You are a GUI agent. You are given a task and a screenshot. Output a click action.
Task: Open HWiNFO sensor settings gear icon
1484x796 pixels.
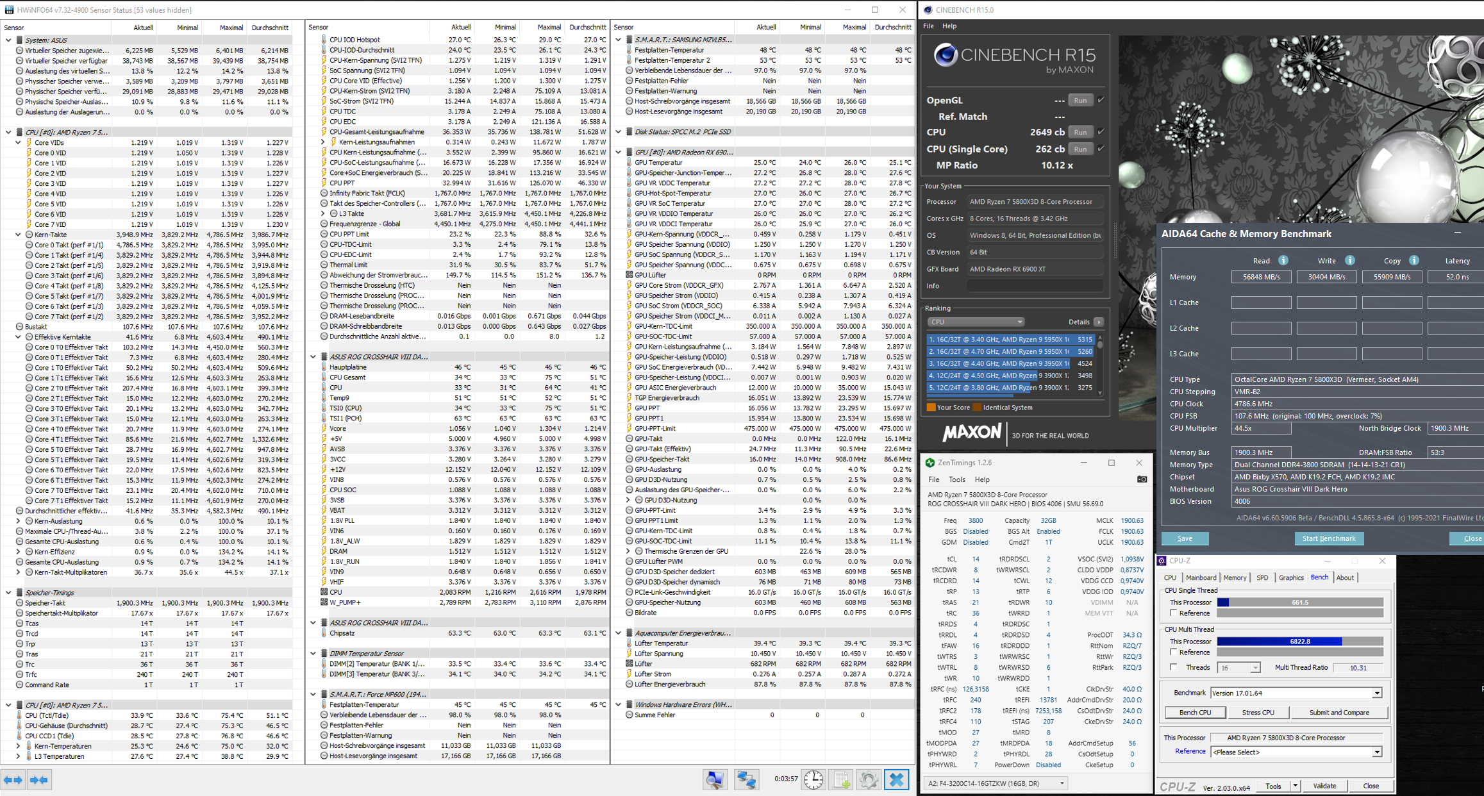[x=869, y=779]
